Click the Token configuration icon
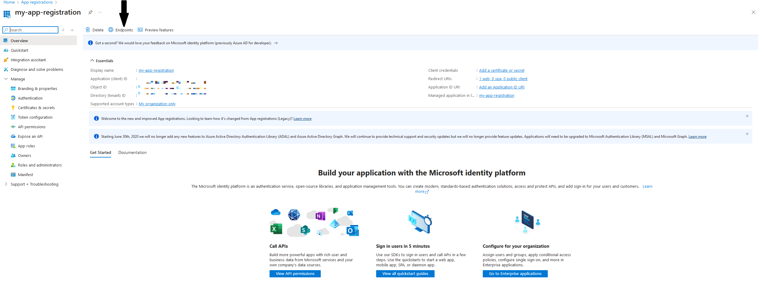764x289 pixels. [13, 117]
